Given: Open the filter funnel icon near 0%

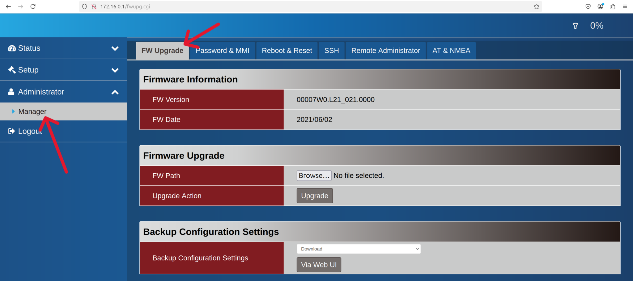Looking at the screenshot, I should [x=575, y=26].
